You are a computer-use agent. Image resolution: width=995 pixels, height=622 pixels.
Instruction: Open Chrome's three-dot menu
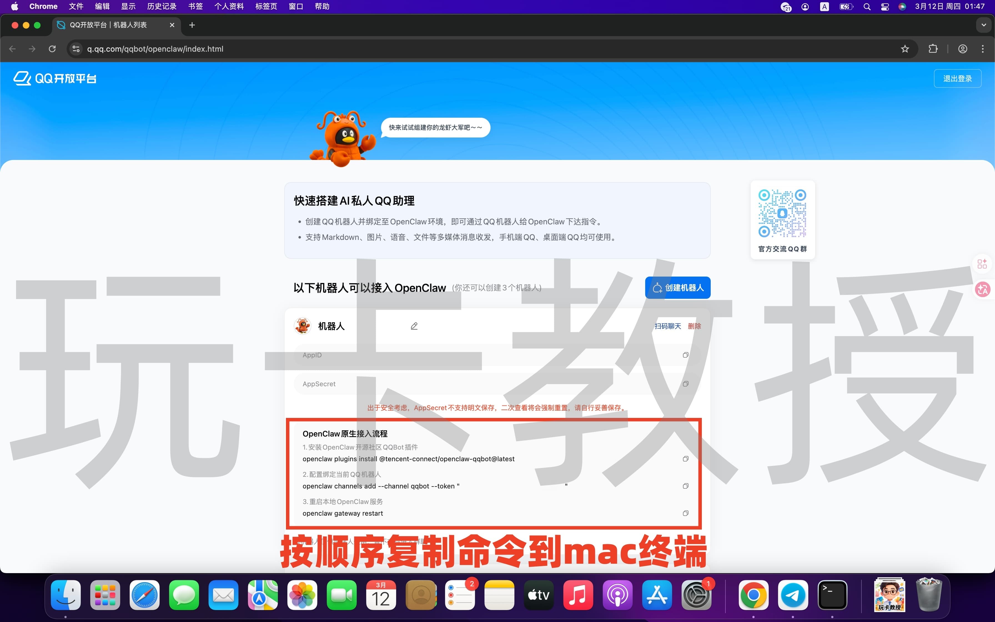pyautogui.click(x=983, y=49)
